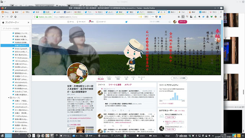Viewport: 245px width, 138px height.
Task: Reload the current Twitter page
Action: (x=11, y=17)
